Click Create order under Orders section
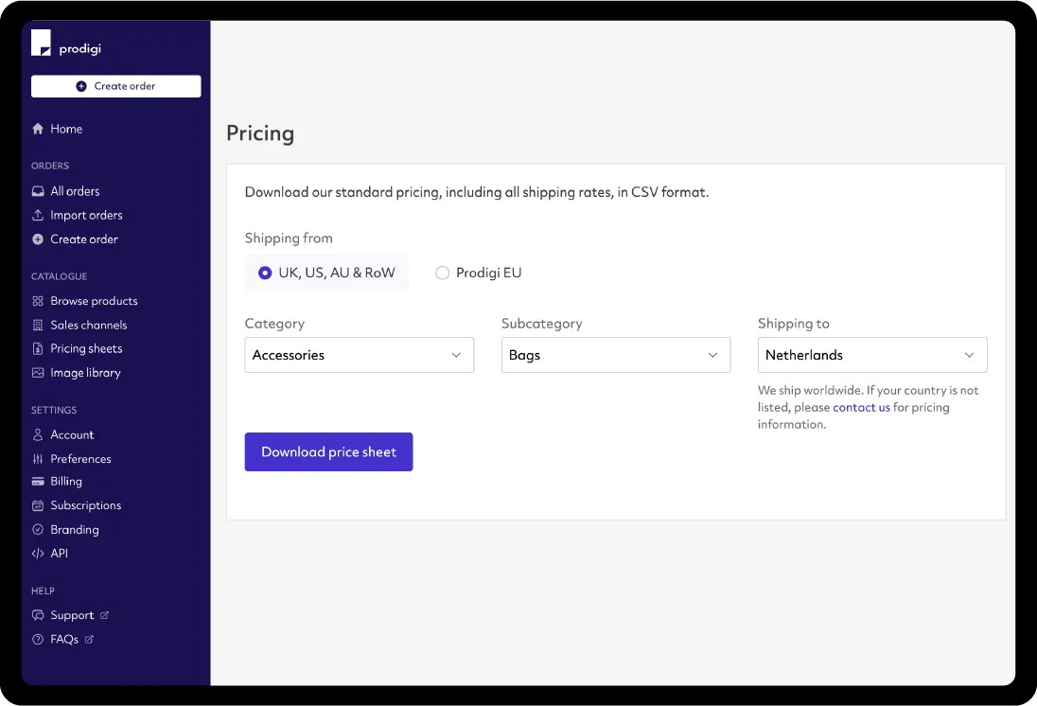Image resolution: width=1037 pixels, height=706 pixels. (75, 239)
